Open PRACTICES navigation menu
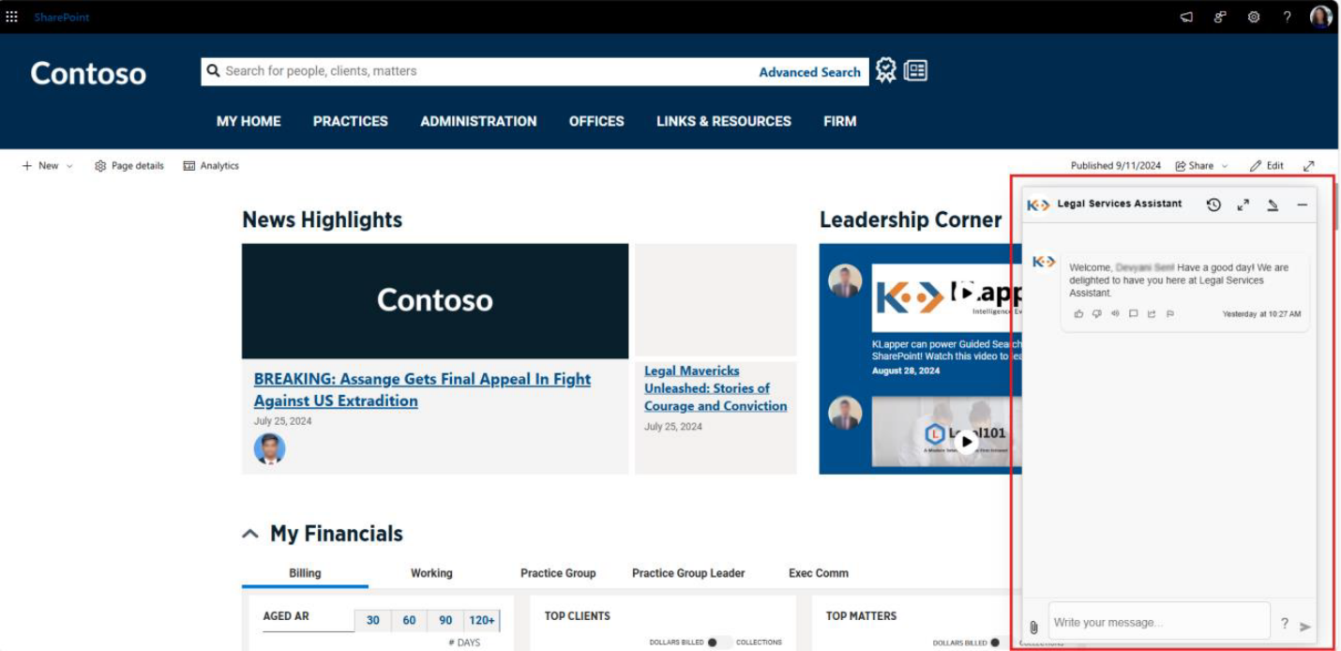The image size is (1341, 651). 351,121
